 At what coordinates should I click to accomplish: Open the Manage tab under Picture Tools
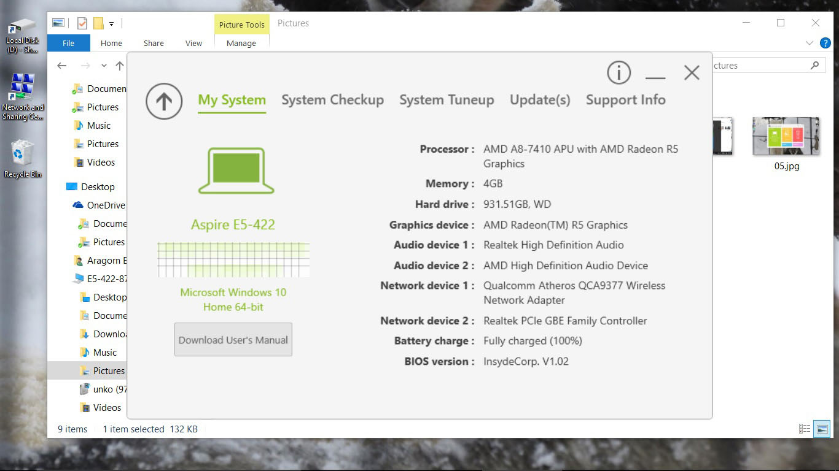tap(241, 43)
